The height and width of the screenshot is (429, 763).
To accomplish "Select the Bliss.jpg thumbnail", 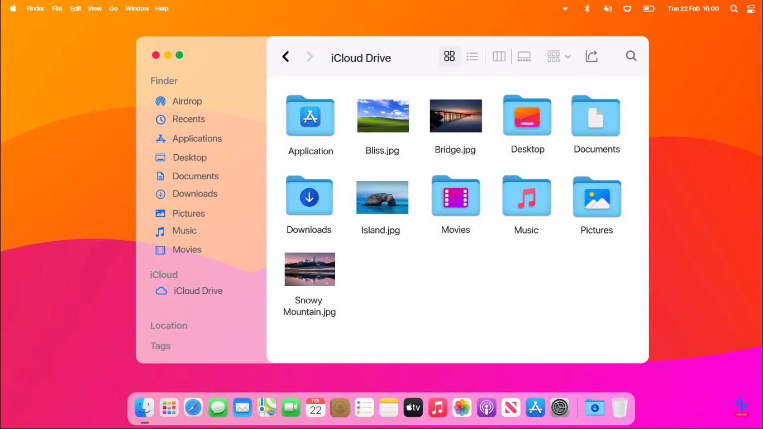I will [x=383, y=116].
